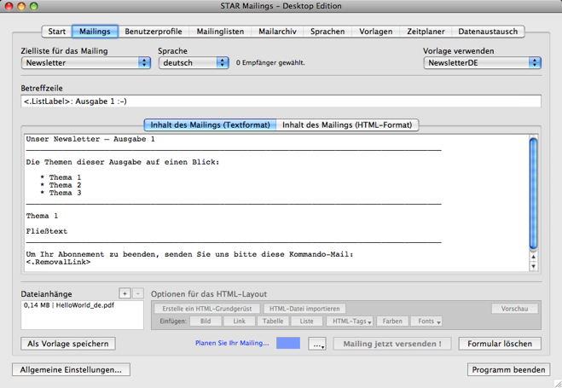Click the '* Thema 2' list line
562x388 pixels.
tap(61, 185)
